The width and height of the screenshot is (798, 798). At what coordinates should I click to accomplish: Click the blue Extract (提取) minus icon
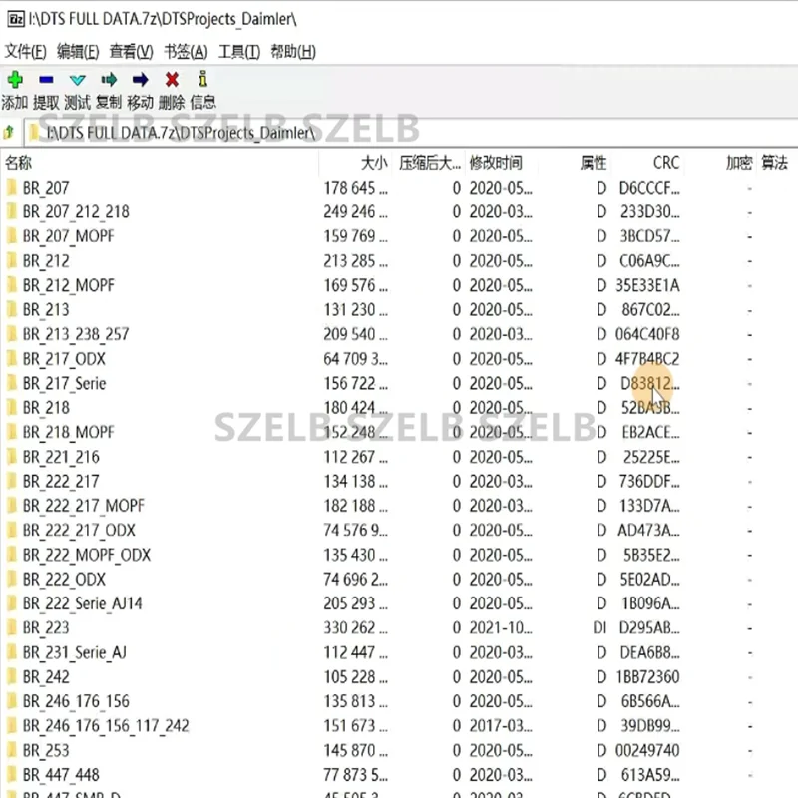click(x=46, y=80)
